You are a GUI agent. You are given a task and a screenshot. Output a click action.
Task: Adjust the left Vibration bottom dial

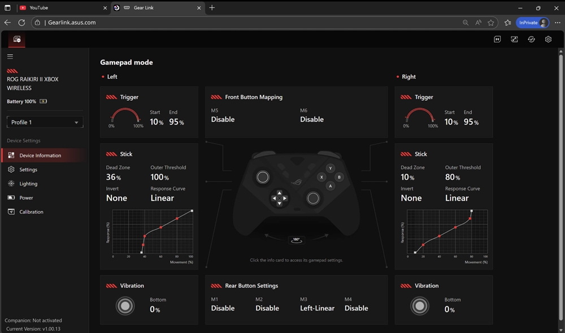click(x=125, y=305)
